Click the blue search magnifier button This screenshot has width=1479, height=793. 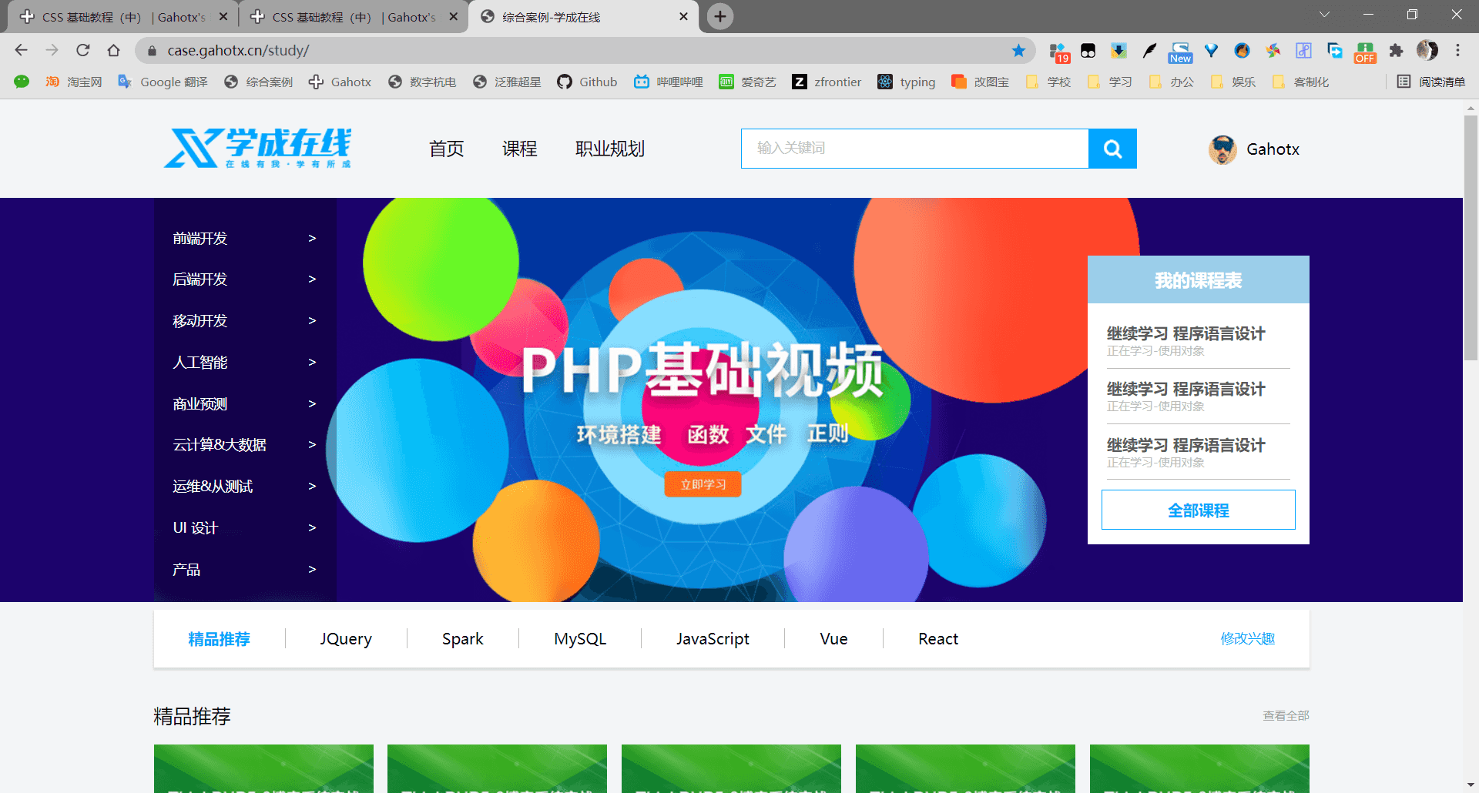pyautogui.click(x=1112, y=149)
